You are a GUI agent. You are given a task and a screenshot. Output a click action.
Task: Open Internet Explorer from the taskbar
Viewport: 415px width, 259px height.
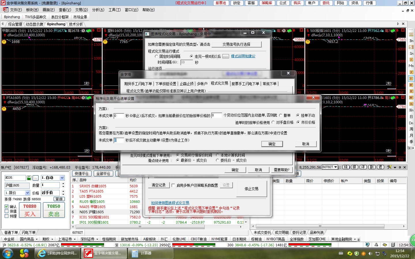42,253
